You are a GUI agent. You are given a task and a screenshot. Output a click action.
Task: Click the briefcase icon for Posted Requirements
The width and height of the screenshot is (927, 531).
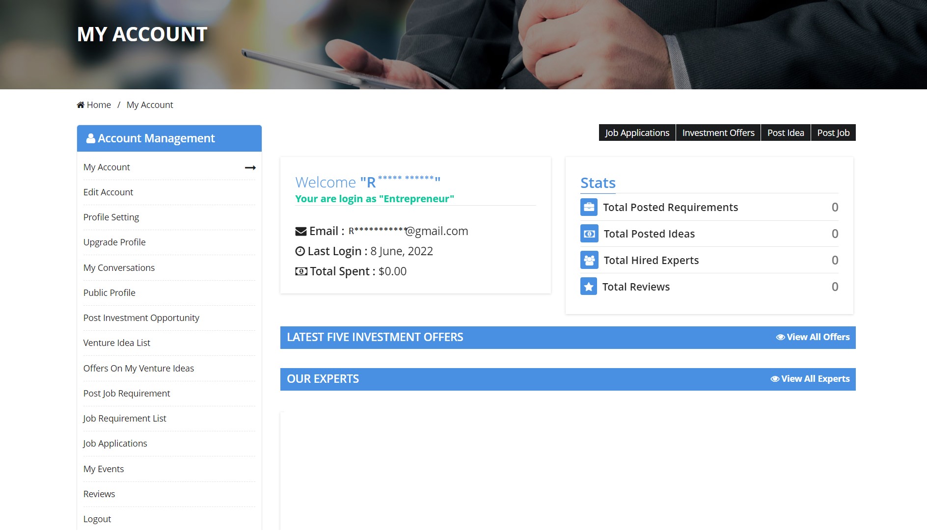tap(589, 207)
